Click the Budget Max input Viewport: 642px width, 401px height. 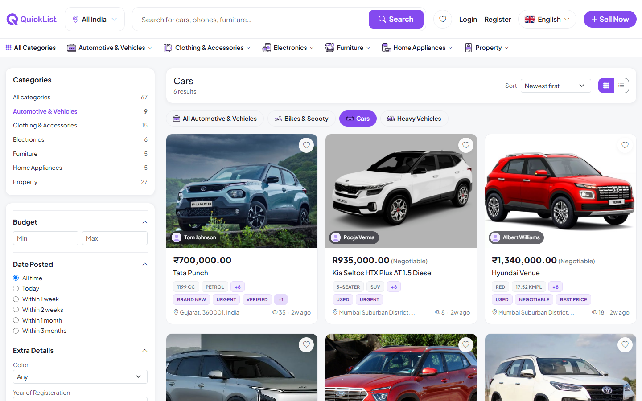[115, 238]
